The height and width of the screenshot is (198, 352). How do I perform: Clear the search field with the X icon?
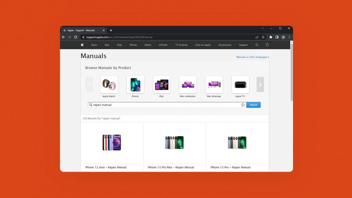coord(243,105)
